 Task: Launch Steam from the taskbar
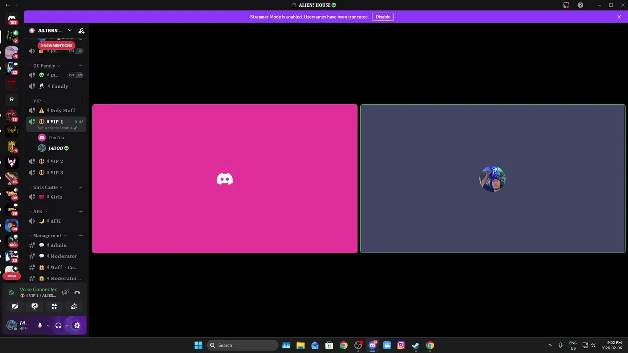(416, 345)
